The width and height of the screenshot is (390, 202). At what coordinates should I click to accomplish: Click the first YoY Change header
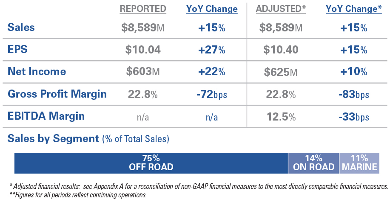(x=211, y=8)
